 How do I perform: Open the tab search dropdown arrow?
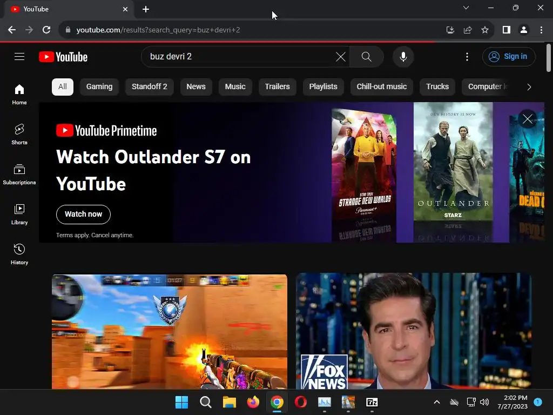[x=466, y=8]
